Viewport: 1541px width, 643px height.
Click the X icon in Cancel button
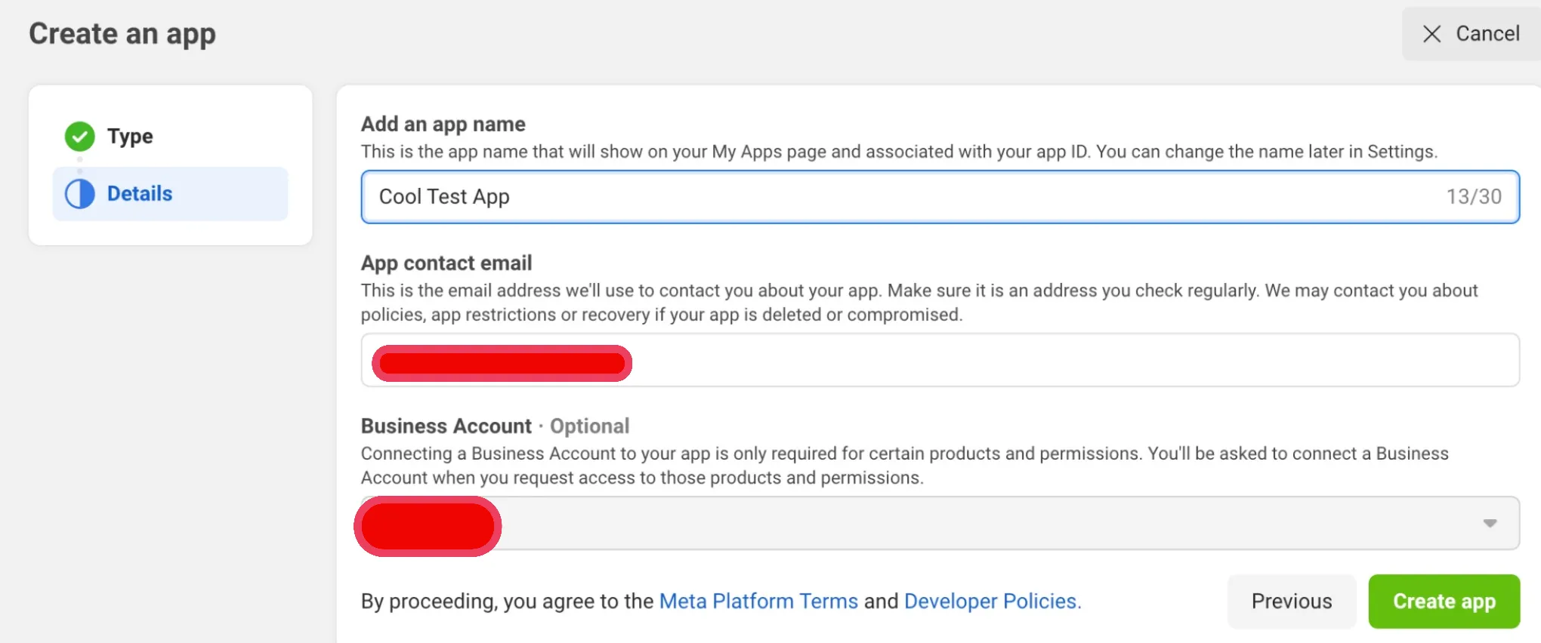1431,34
